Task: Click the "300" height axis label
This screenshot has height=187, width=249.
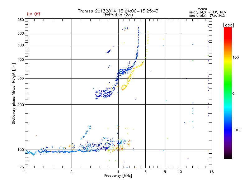Action: 21,78
